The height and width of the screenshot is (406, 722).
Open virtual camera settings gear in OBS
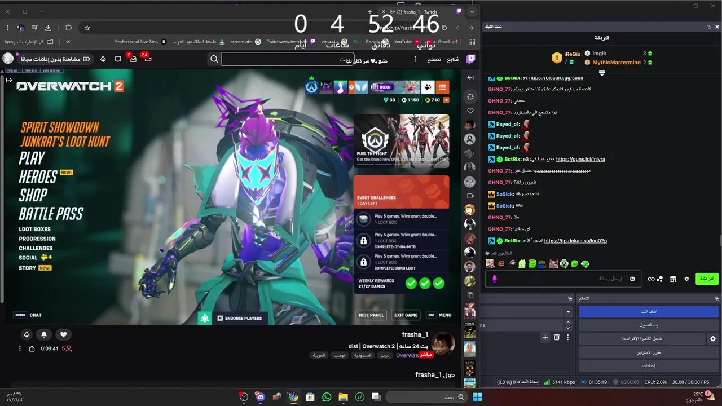click(x=713, y=338)
